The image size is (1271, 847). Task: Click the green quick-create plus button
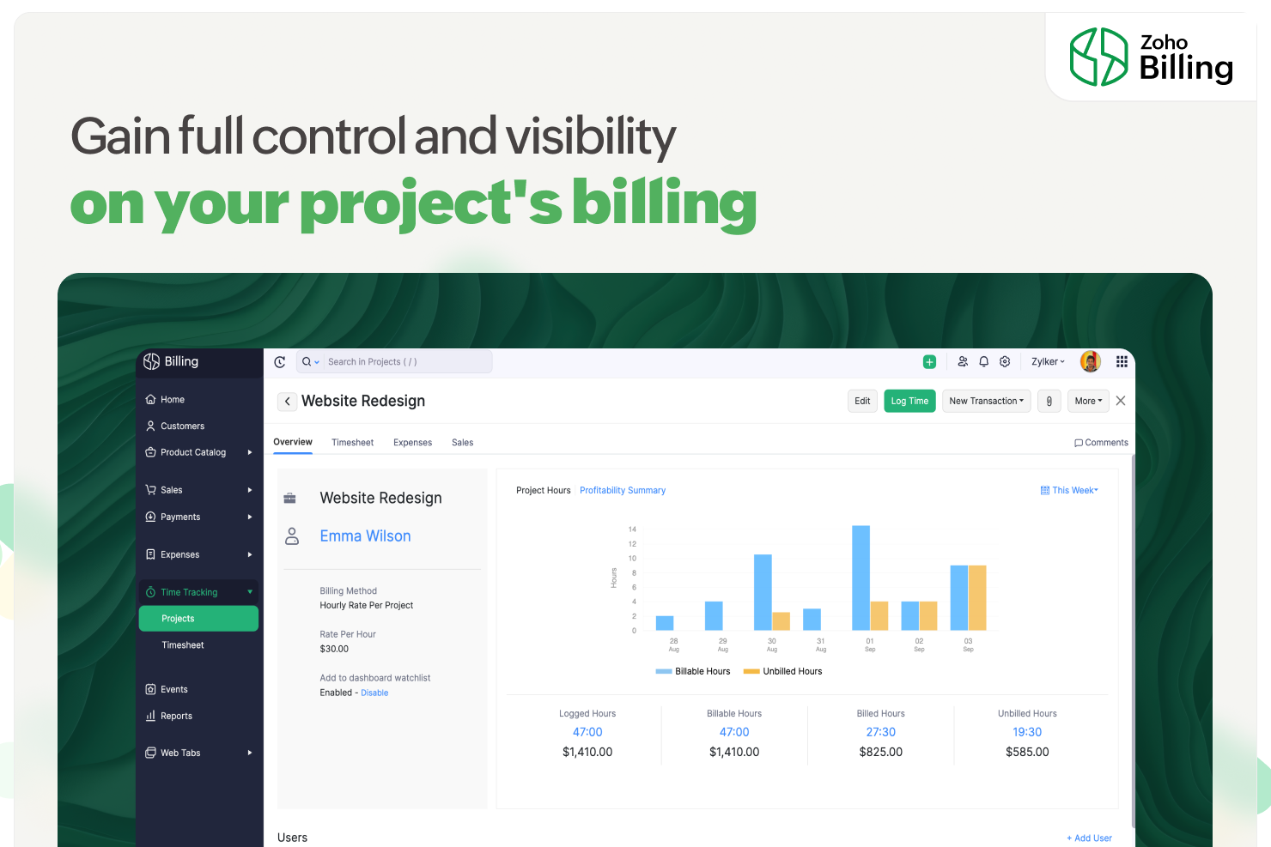pyautogui.click(x=929, y=361)
